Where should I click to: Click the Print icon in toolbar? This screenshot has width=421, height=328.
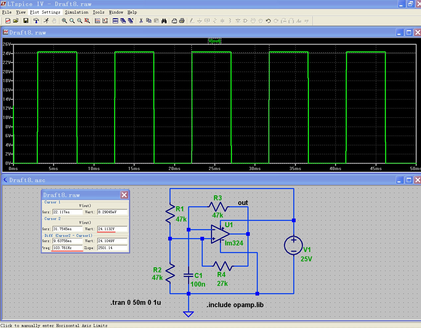coord(182,21)
